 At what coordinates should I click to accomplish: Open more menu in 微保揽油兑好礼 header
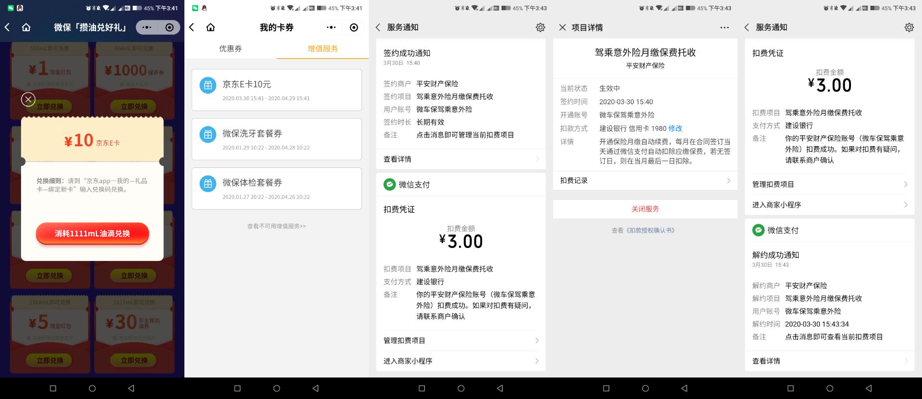[x=147, y=27]
